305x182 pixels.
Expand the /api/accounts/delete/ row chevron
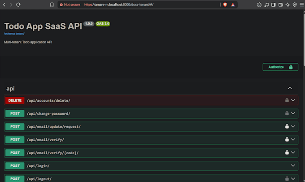click(293, 100)
